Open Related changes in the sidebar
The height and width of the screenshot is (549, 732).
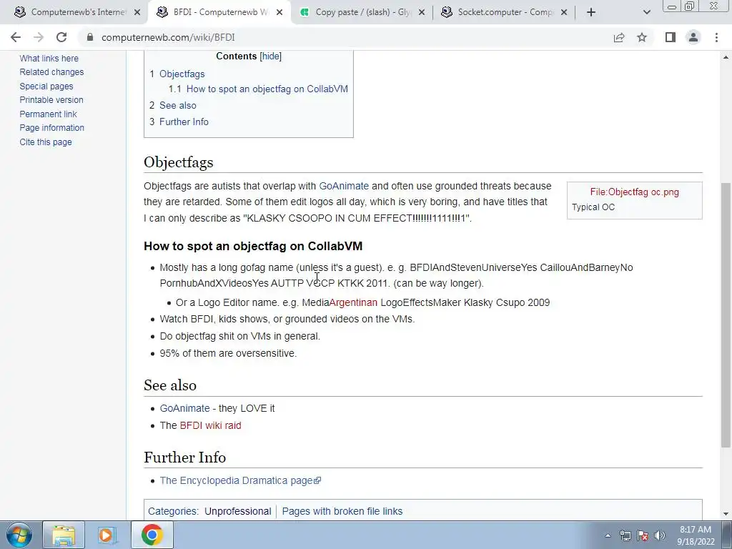(51, 72)
